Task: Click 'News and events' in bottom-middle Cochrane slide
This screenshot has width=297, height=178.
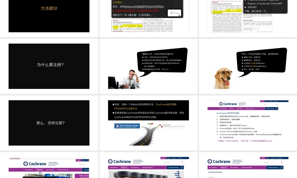Action: point(147,167)
